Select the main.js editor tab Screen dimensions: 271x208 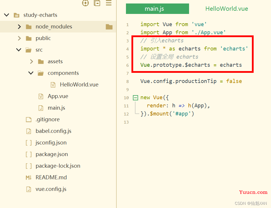click(x=158, y=9)
